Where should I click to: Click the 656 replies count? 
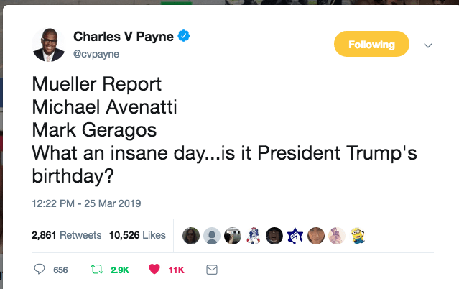pyautogui.click(x=60, y=270)
